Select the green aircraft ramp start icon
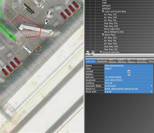Screen dimensions: 154x133 (11, 36)
